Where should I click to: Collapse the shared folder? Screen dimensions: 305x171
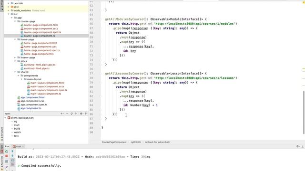(15, 72)
